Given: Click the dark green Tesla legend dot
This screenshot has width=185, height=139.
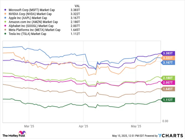Looking at the screenshot, I should coord(5,34).
